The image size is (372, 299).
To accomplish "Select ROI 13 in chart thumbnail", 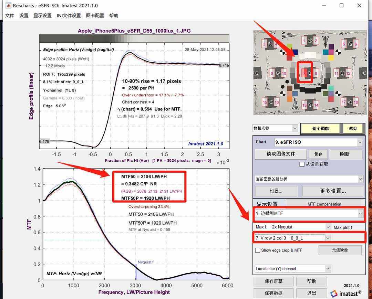I will [304, 105].
